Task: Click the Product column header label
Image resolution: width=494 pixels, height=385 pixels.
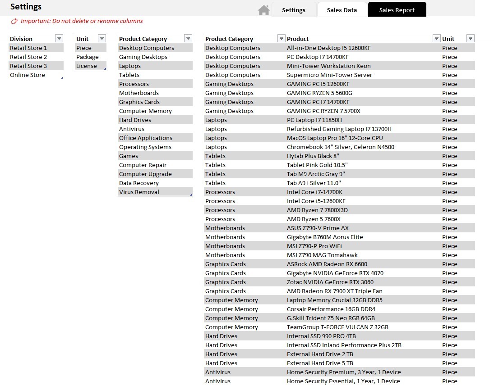Action: [x=297, y=39]
